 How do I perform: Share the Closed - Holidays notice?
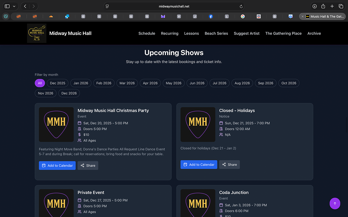click(229, 165)
